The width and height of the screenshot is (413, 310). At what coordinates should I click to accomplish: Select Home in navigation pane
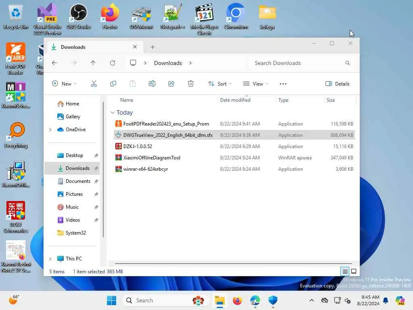pyautogui.click(x=72, y=104)
